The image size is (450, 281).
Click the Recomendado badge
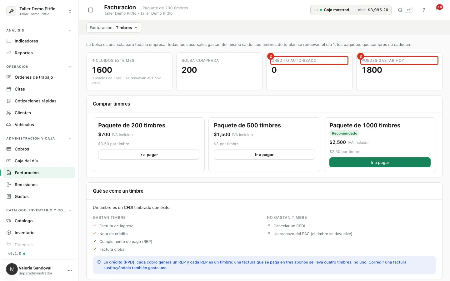pyautogui.click(x=344, y=133)
